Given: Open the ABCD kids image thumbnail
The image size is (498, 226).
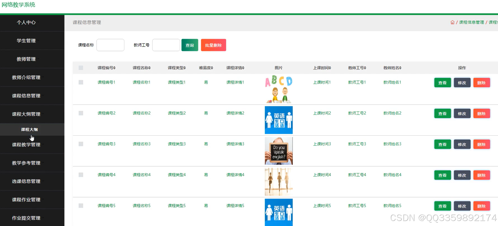Looking at the screenshot, I should (278, 89).
